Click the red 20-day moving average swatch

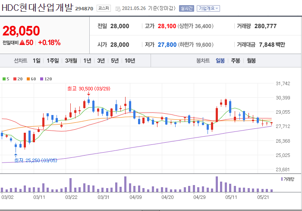click(15, 79)
